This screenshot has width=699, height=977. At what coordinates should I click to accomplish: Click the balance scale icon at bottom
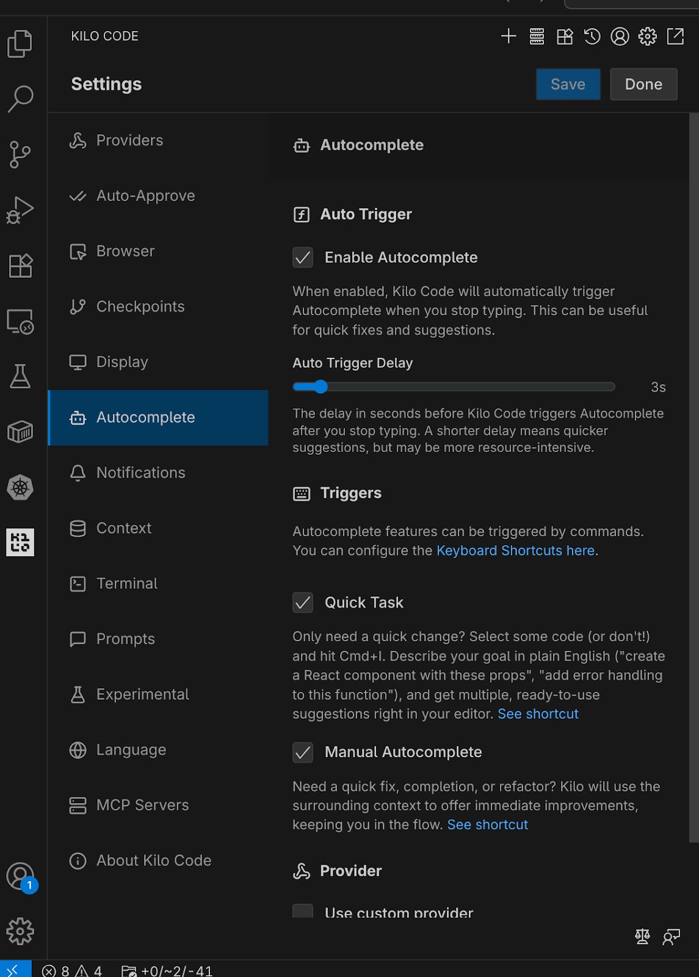[642, 936]
